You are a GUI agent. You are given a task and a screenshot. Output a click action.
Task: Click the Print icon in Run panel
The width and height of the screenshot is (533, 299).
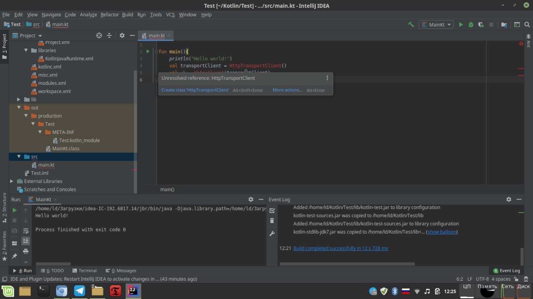[x=26, y=251]
